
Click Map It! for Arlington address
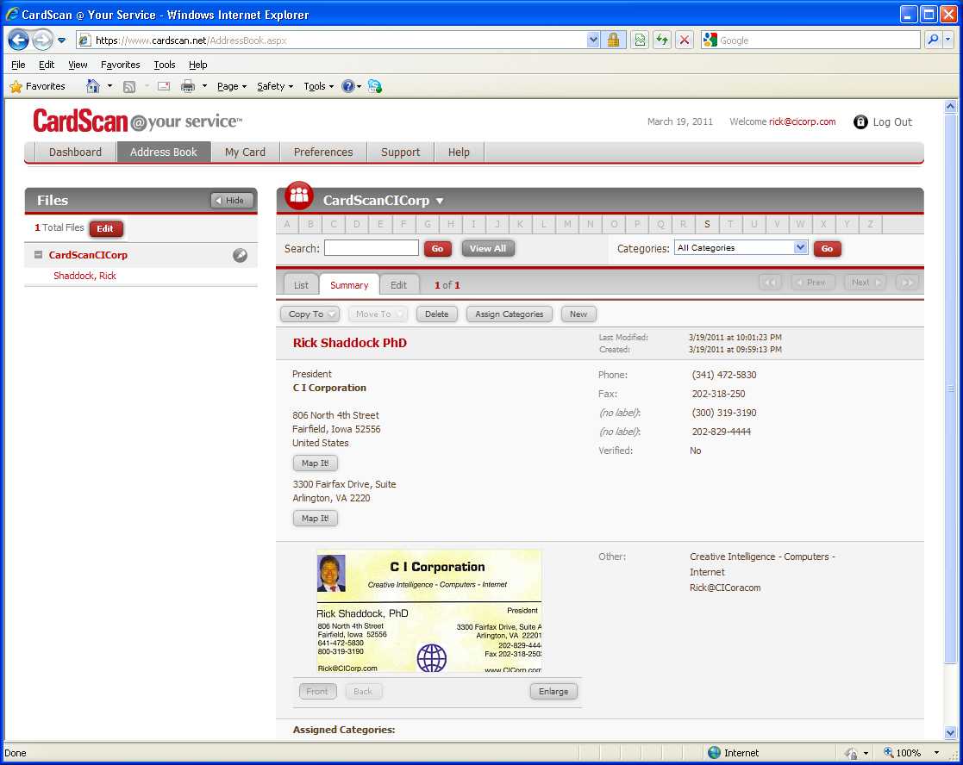(x=315, y=519)
